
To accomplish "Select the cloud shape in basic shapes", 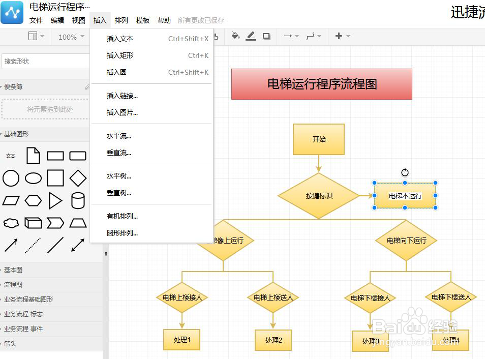I will [11, 223].
